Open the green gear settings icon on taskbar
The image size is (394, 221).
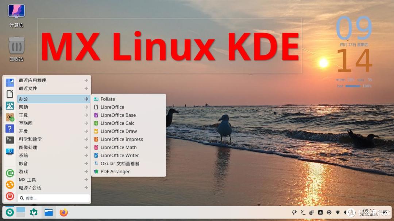point(34,213)
